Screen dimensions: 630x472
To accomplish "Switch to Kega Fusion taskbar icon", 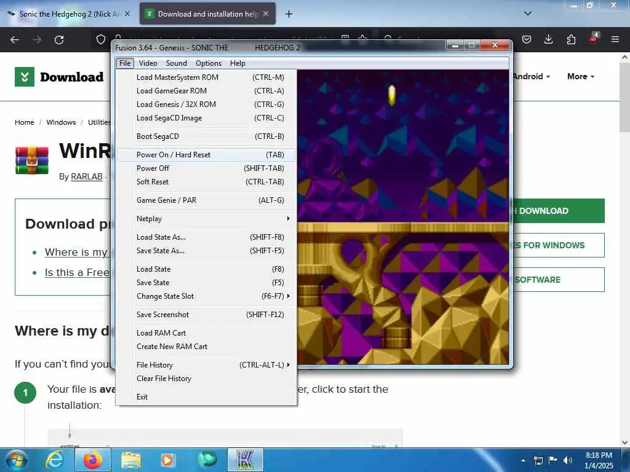I will pos(245,460).
